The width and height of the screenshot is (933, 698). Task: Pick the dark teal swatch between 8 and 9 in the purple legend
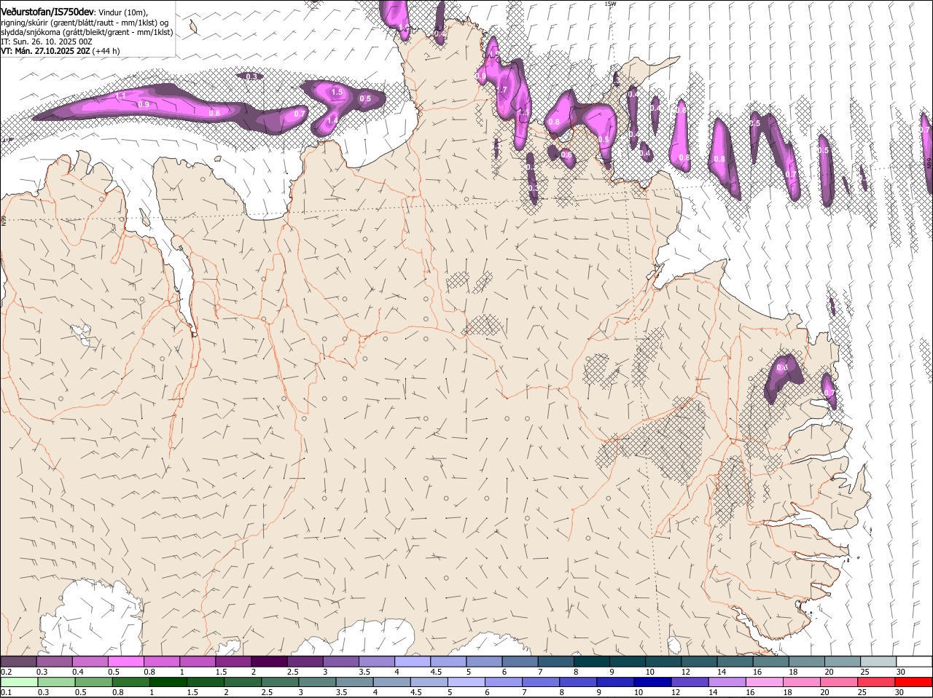pos(592,661)
